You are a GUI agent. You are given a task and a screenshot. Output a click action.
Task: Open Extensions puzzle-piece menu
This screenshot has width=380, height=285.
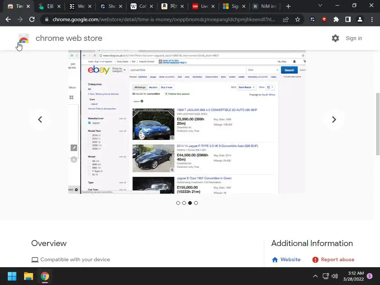(x=336, y=19)
